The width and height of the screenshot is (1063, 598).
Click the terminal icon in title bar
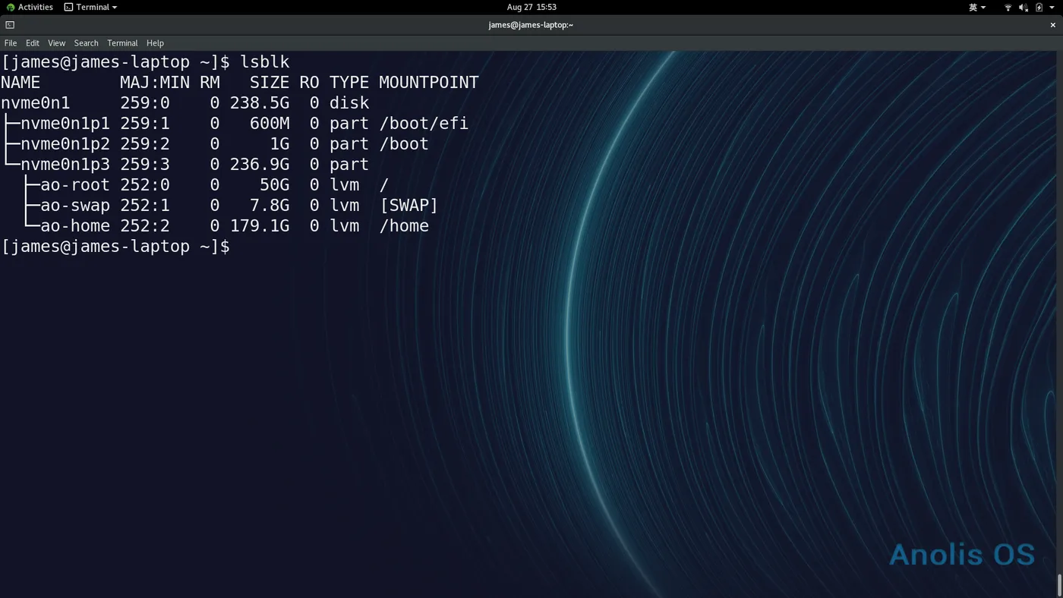(10, 25)
